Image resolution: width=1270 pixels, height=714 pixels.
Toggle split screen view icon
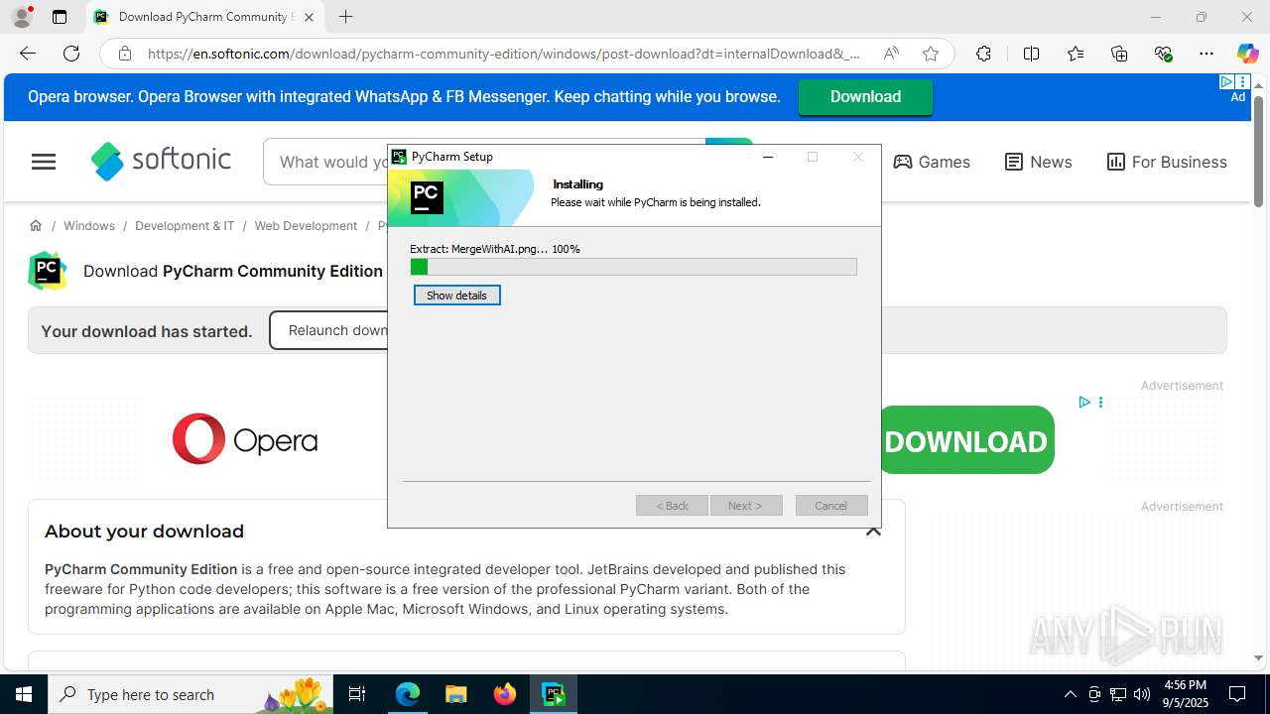pyautogui.click(x=1031, y=54)
